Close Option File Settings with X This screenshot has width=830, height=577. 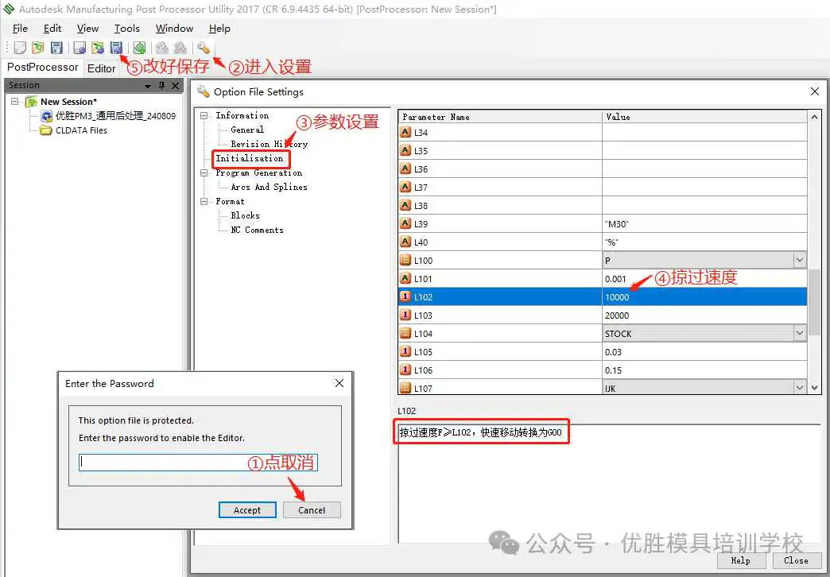tap(815, 91)
